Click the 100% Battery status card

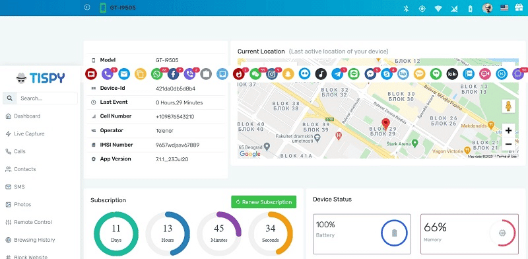362,234
